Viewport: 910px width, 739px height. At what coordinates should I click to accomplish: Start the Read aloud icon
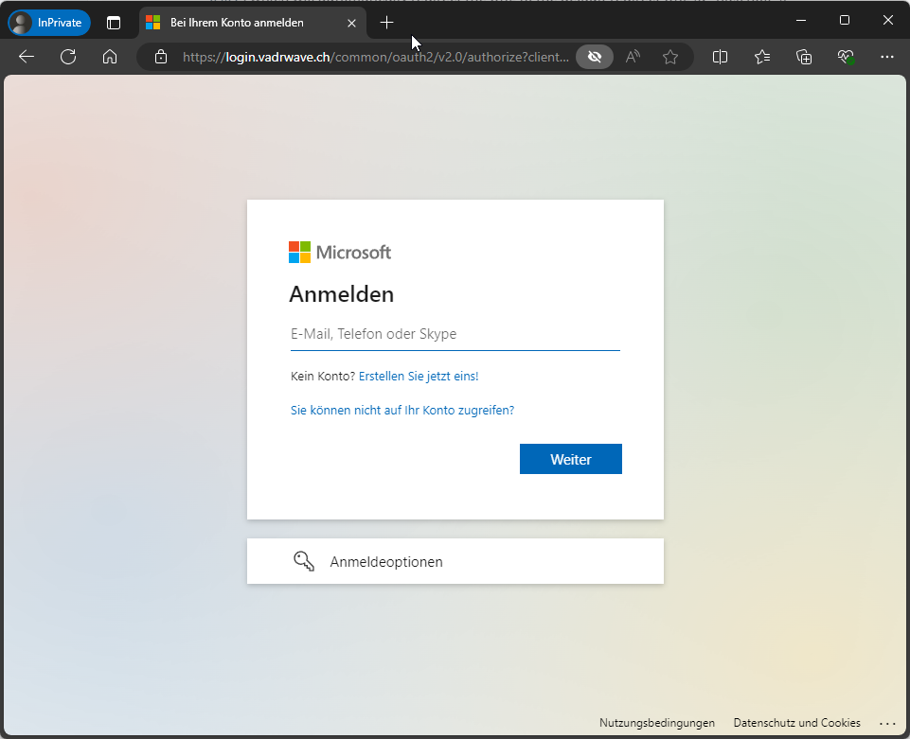633,57
